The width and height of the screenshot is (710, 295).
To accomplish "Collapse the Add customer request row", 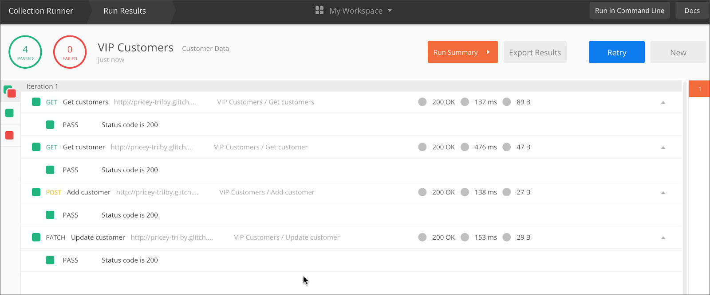I will (663, 193).
